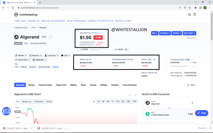
Task: Switch to the Historical Data tab
Action: click(x=45, y=85)
